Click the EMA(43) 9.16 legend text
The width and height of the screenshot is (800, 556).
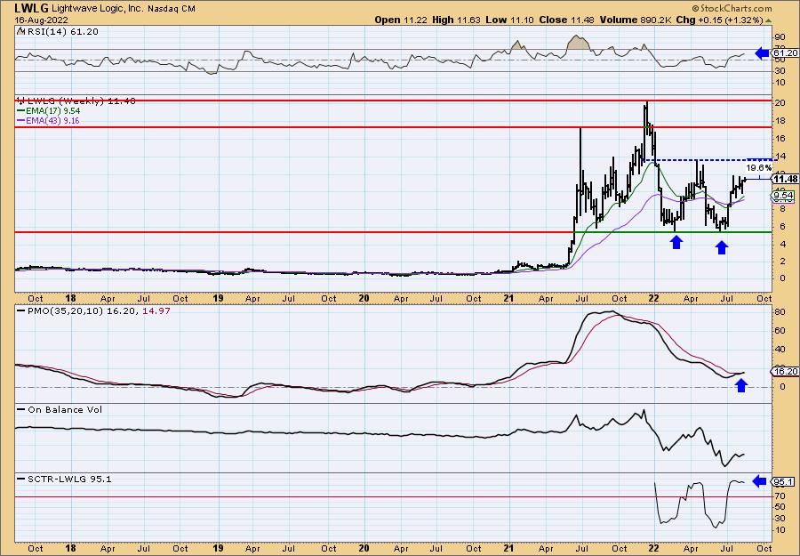(x=53, y=121)
